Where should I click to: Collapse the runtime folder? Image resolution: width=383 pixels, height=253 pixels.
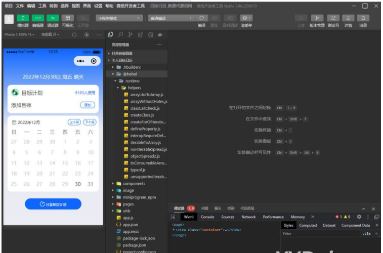click(x=137, y=81)
